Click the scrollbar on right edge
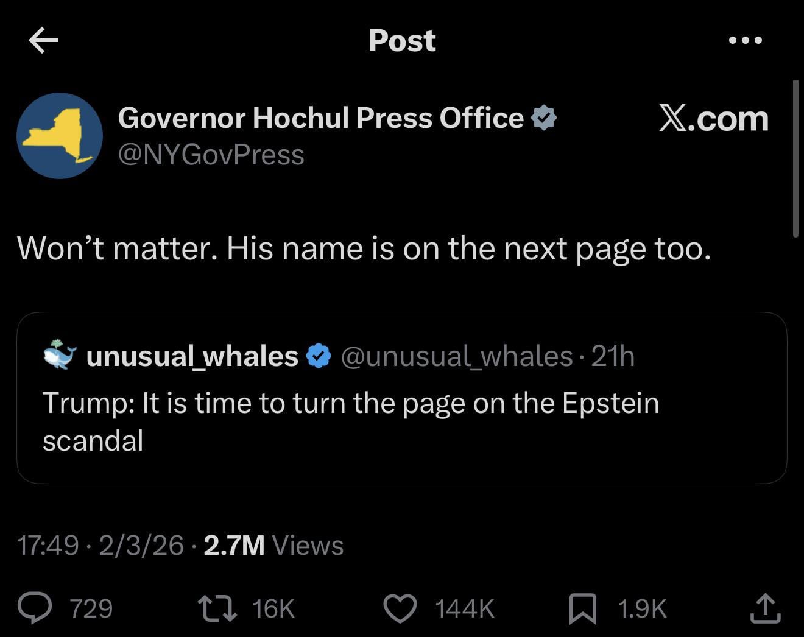 click(x=795, y=158)
